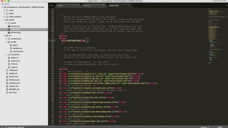Click the database.js file icon

coord(11,48)
